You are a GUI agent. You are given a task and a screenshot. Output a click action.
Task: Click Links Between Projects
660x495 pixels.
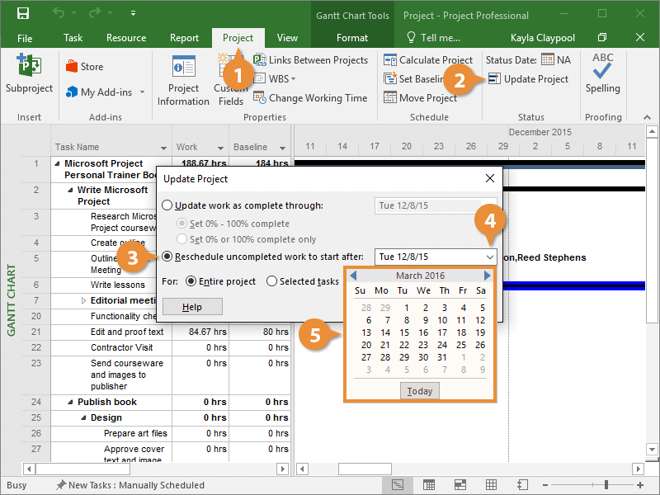tap(310, 60)
